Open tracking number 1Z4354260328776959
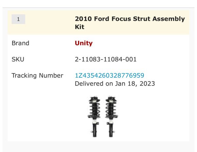The height and width of the screenshot is (152, 197). 110,75
